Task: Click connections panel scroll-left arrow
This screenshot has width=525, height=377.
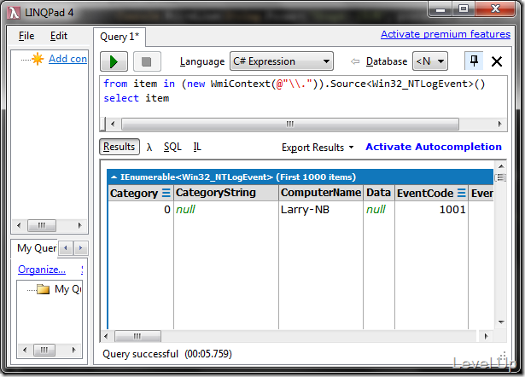Action: click(x=19, y=225)
